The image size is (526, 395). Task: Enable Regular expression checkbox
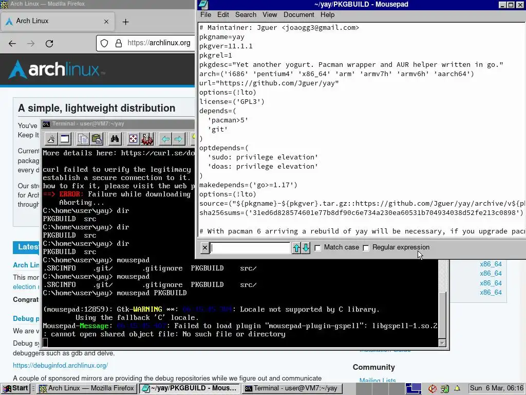point(366,248)
